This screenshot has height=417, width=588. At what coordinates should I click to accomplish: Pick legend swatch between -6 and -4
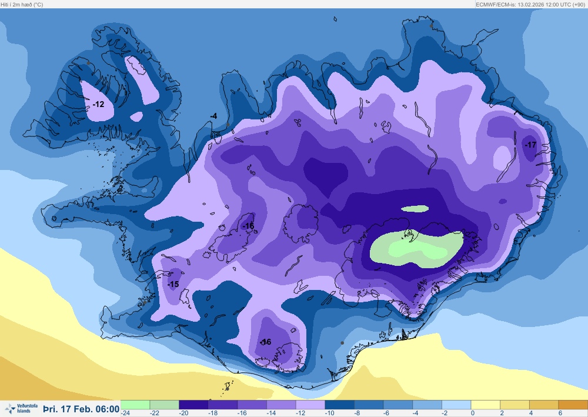pyautogui.click(x=398, y=405)
